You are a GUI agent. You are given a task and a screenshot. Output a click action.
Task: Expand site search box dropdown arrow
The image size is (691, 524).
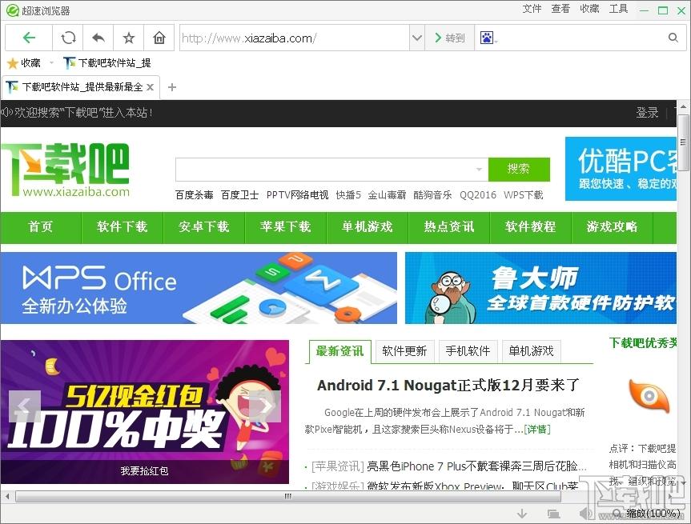(x=479, y=169)
